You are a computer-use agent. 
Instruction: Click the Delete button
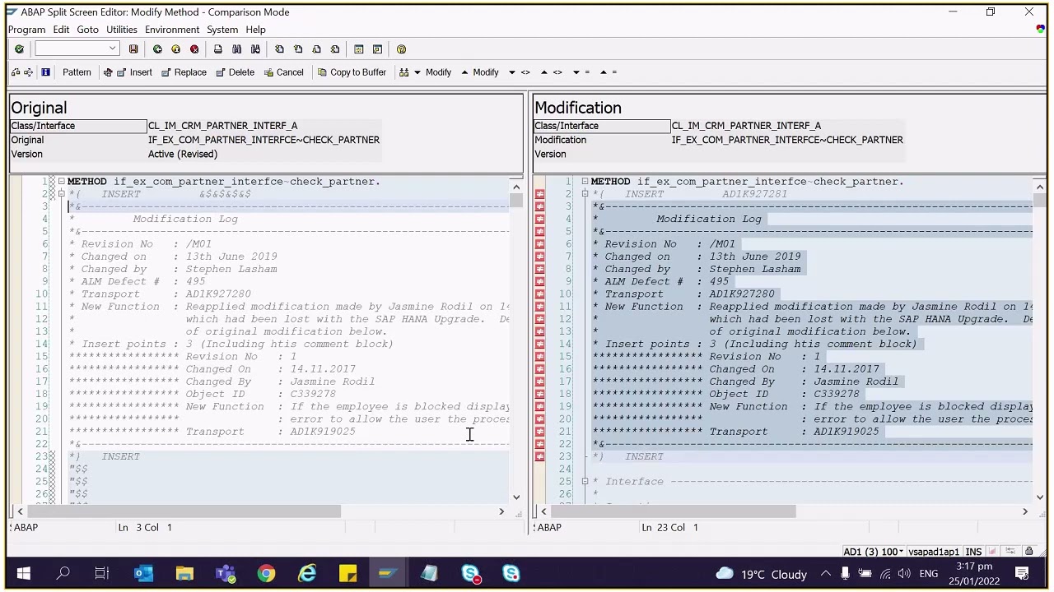pos(236,72)
